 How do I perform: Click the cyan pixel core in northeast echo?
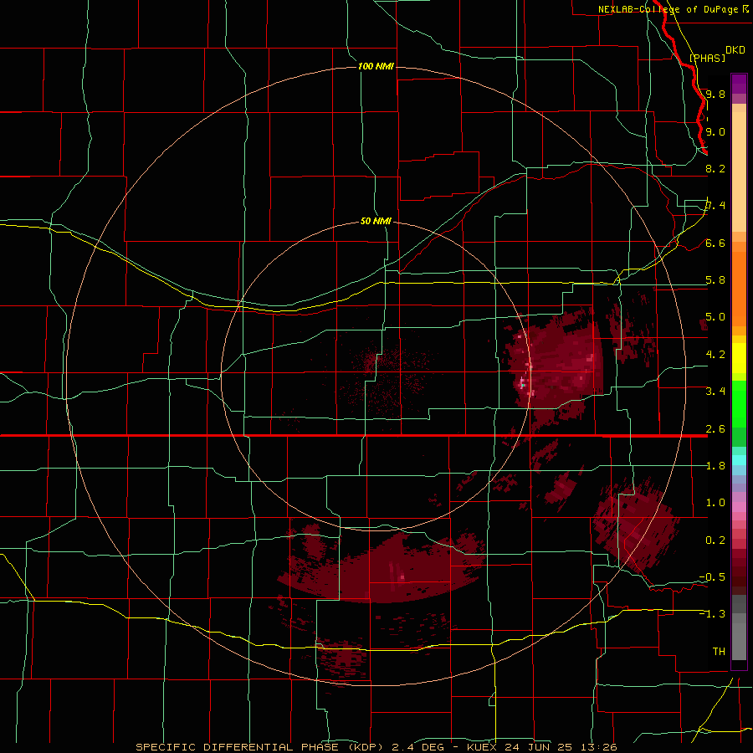click(522, 384)
